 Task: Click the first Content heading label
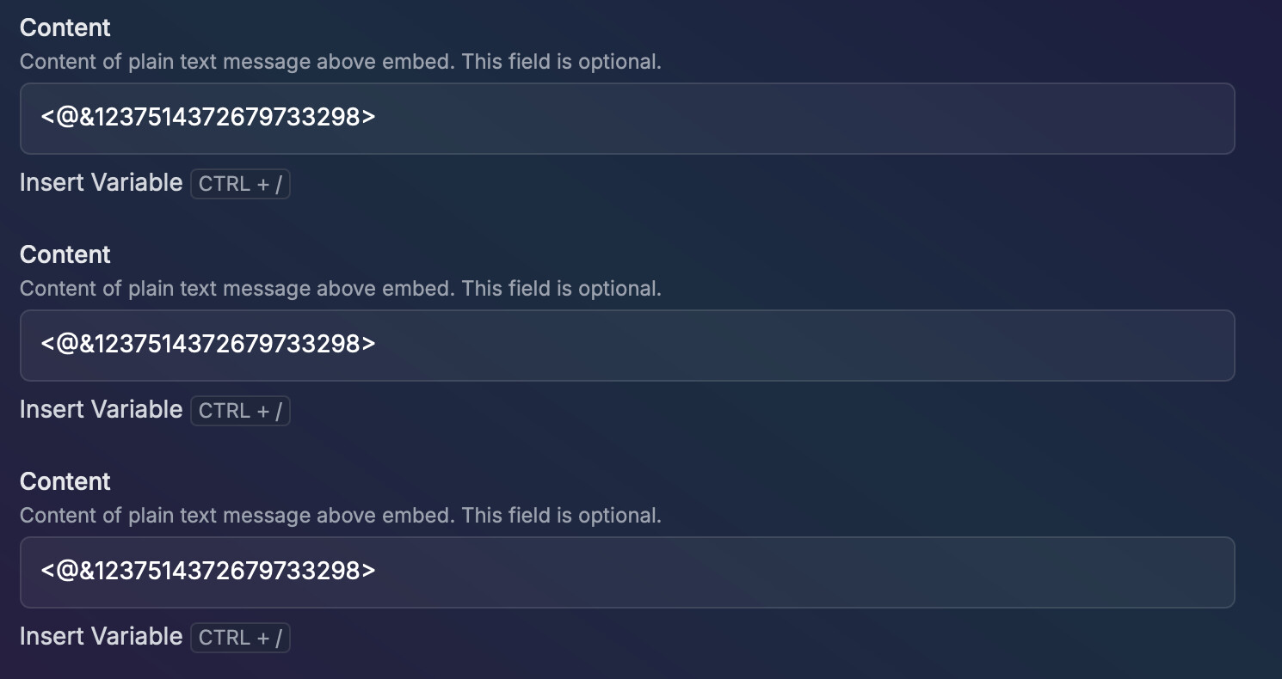tap(65, 28)
